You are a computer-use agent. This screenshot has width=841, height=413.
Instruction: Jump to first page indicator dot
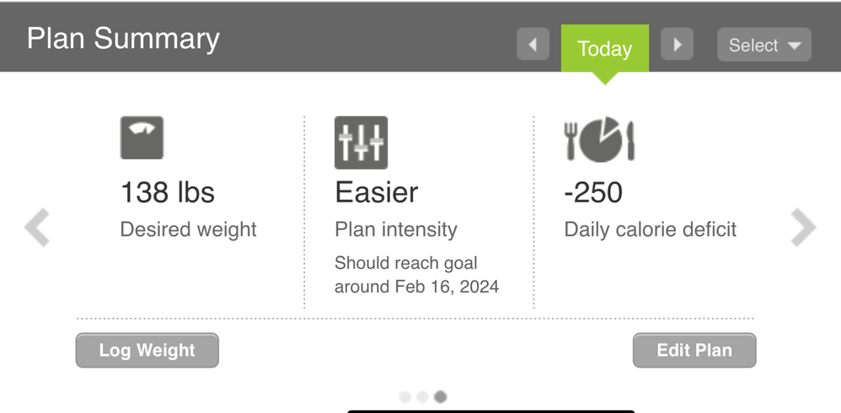tap(405, 396)
